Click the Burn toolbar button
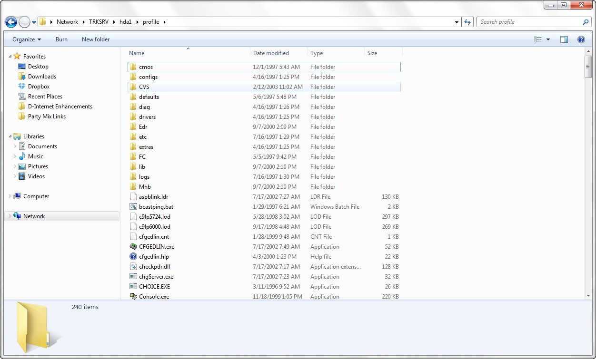Image resolution: width=596 pixels, height=359 pixels. tap(61, 39)
